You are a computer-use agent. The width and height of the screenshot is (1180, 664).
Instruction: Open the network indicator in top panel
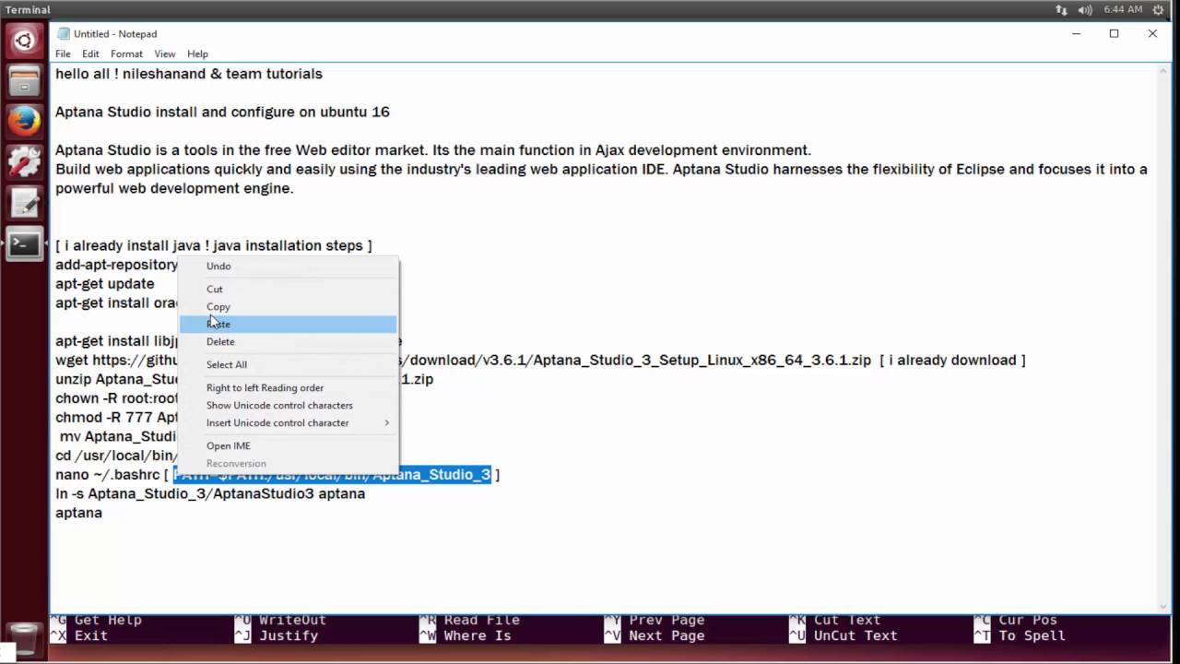(1061, 9)
